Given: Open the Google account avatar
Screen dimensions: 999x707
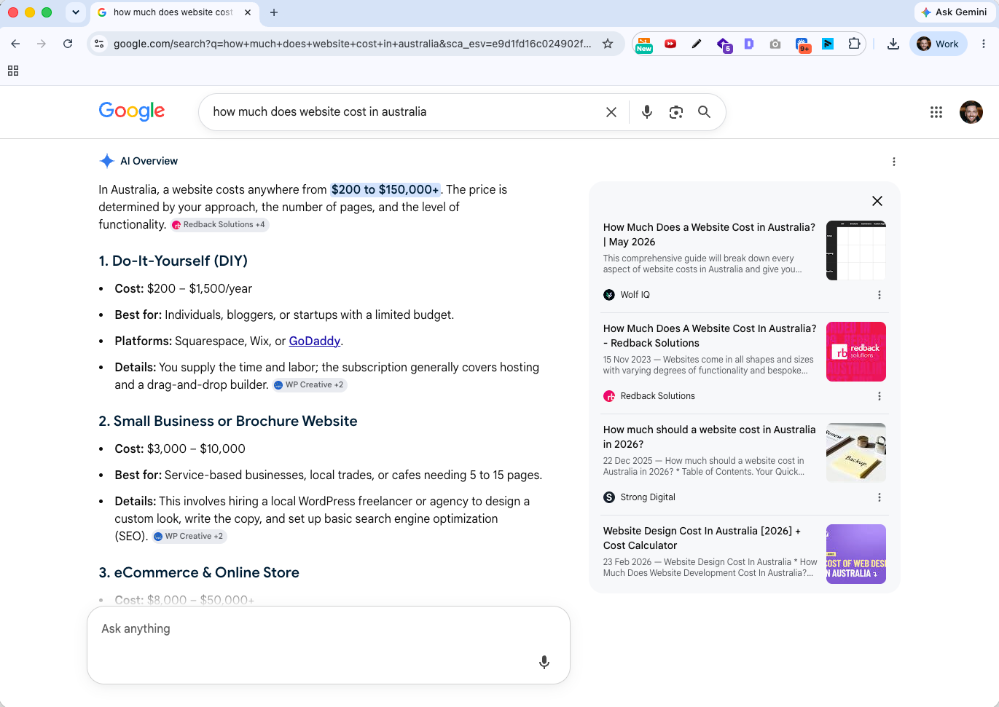Looking at the screenshot, I should (x=971, y=112).
